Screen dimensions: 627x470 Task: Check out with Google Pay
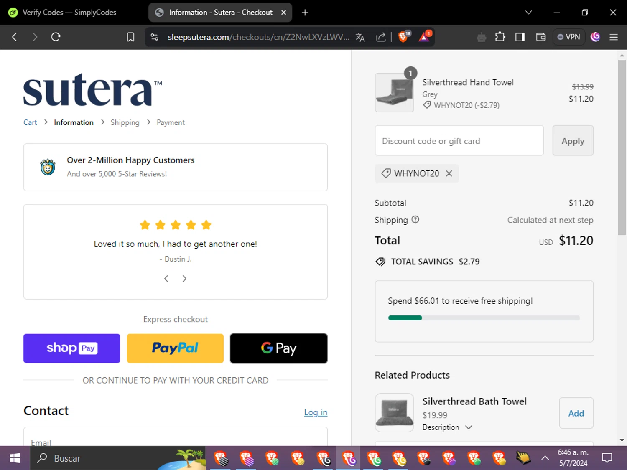click(279, 348)
